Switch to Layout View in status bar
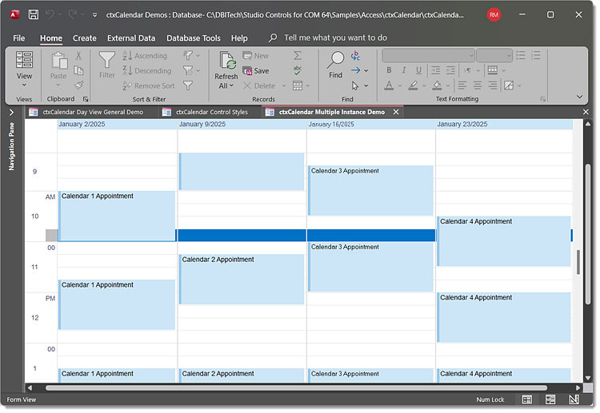 pyautogui.click(x=550, y=399)
